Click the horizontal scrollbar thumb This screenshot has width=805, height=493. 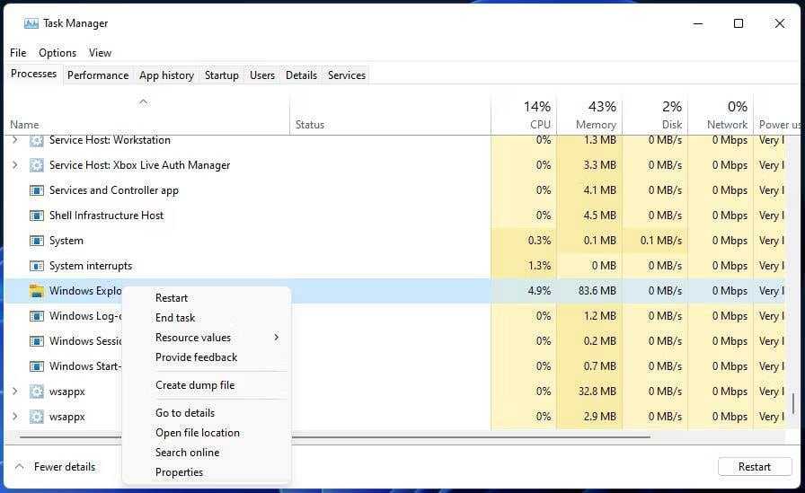pos(335,437)
